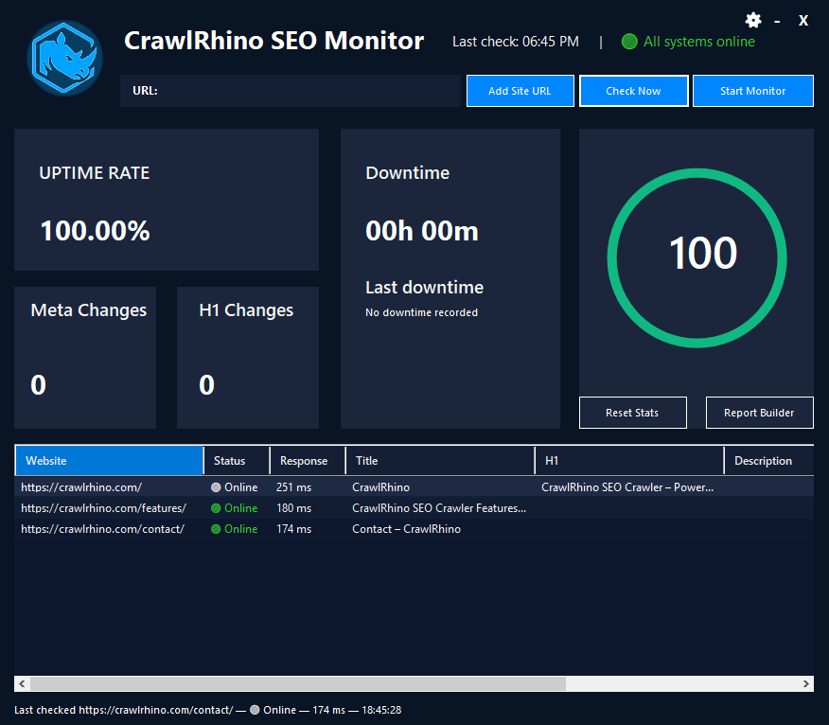This screenshot has width=829, height=725.
Task: Click the title cell 'CrawlRhino'
Action: point(381,487)
